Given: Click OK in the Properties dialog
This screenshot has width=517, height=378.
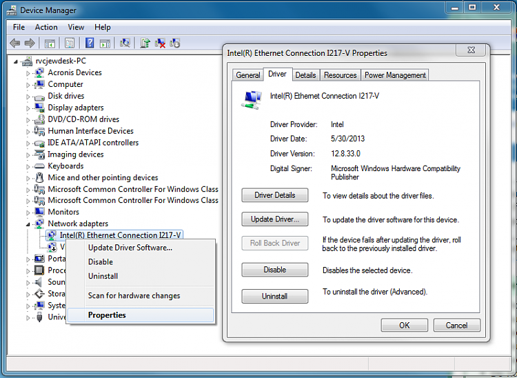Looking at the screenshot, I should pyautogui.click(x=404, y=326).
